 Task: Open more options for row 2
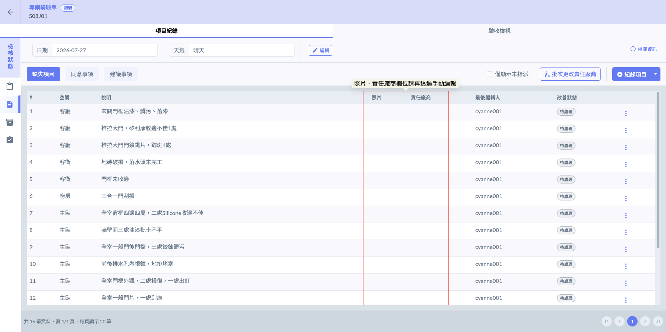tap(626, 131)
